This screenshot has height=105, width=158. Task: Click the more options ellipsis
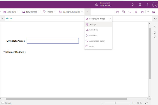87,12
